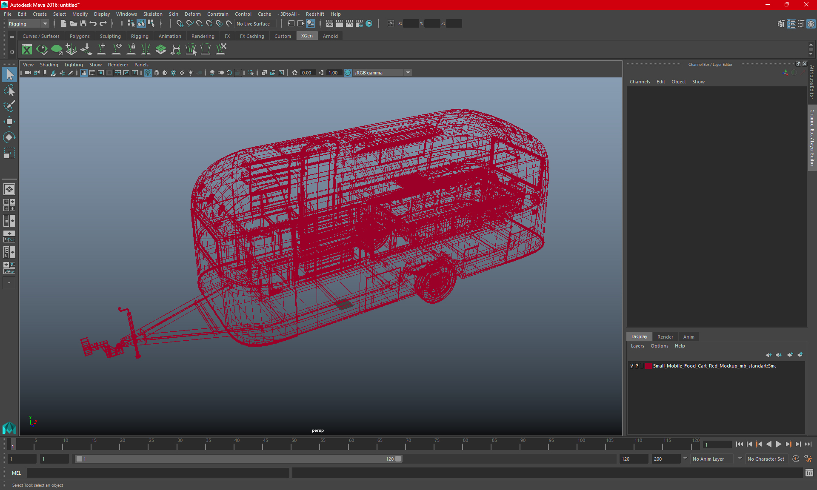Toggle viewport grid display icon

coord(84,73)
